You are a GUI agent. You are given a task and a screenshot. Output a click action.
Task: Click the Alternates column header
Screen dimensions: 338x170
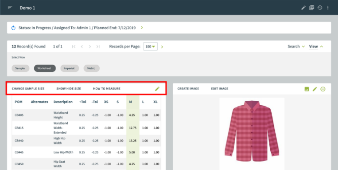39,102
